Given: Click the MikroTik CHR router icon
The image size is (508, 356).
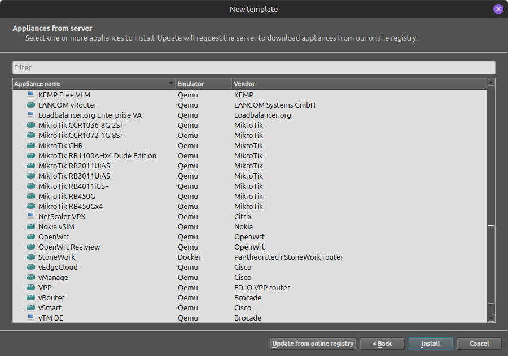Looking at the screenshot, I should 31,145.
